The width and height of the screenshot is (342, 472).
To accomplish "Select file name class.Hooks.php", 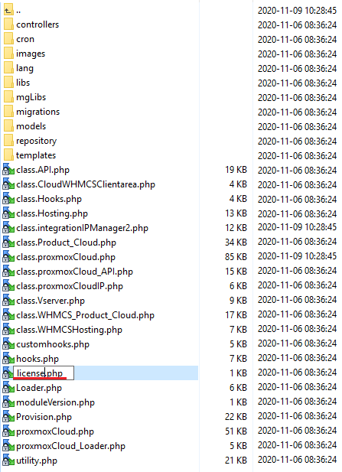I will click(49, 199).
